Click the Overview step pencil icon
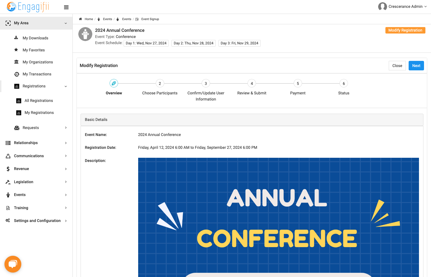Viewport: 431px width, 277px height. point(114,83)
